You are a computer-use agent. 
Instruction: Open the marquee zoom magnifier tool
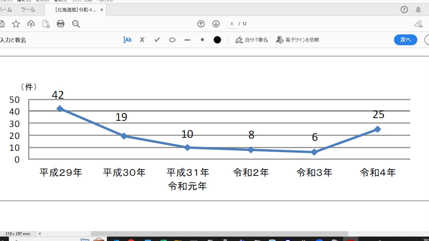[76, 24]
